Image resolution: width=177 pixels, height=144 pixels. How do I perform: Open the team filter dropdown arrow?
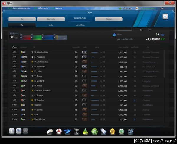tap(150, 30)
